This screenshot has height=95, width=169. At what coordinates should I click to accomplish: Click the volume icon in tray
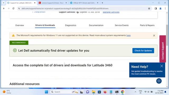[x=148, y=92]
